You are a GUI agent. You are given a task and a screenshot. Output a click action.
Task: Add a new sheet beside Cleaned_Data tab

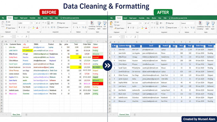click(x=135, y=115)
